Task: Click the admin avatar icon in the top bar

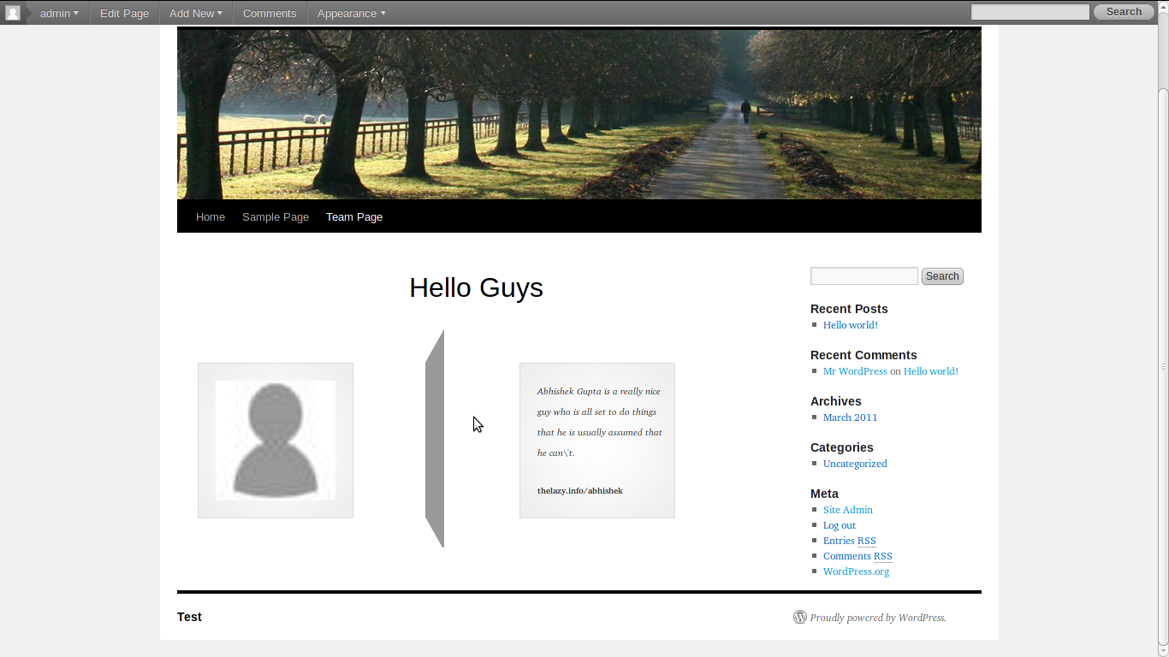Action: click(x=13, y=13)
